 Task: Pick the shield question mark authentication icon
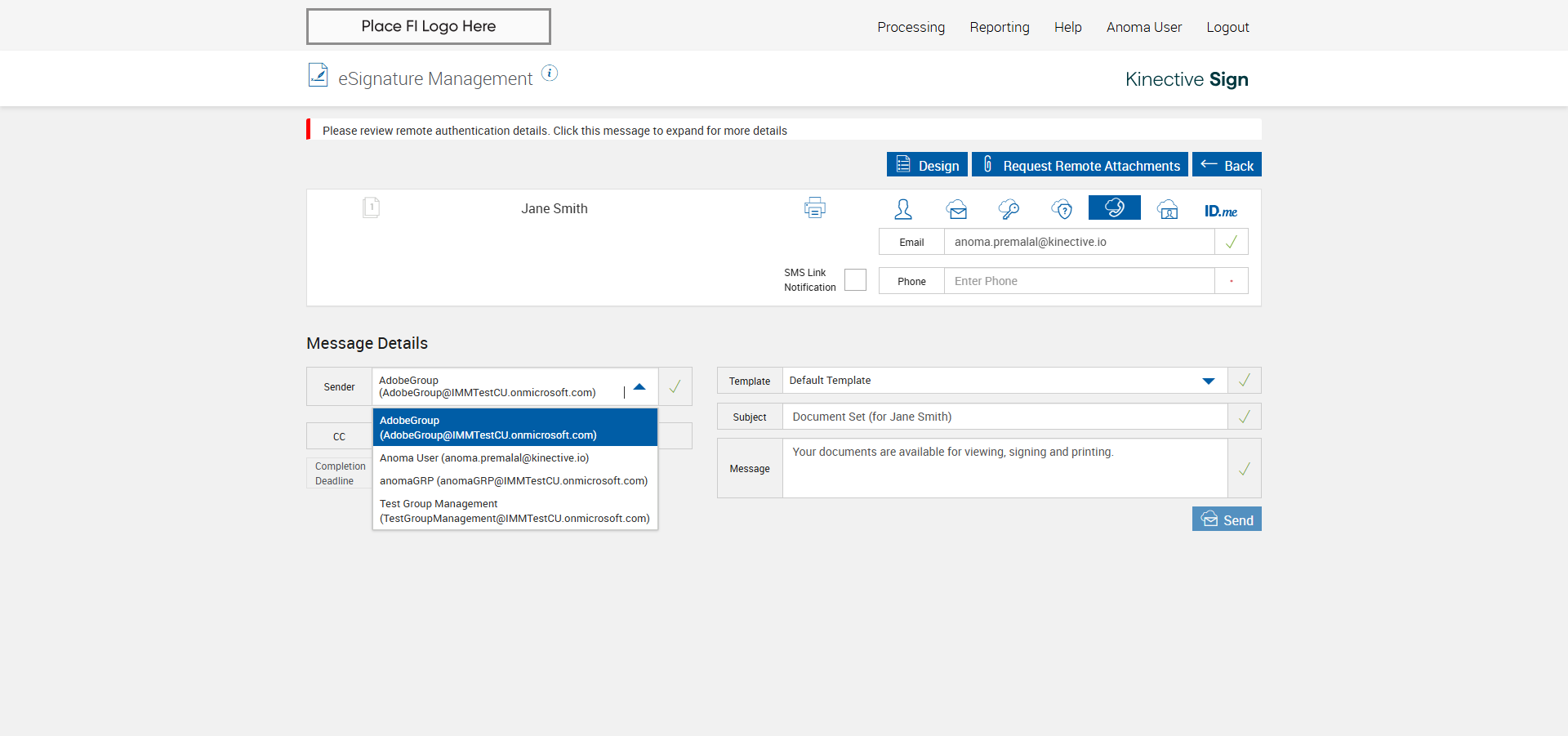point(1062,209)
